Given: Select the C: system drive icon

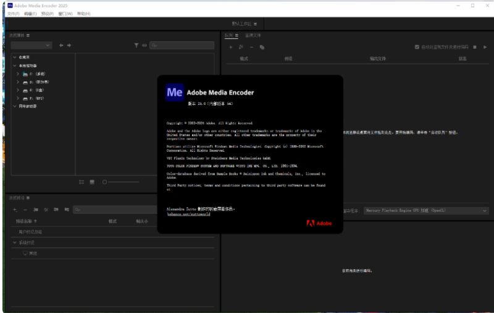Looking at the screenshot, I should [25, 74].
